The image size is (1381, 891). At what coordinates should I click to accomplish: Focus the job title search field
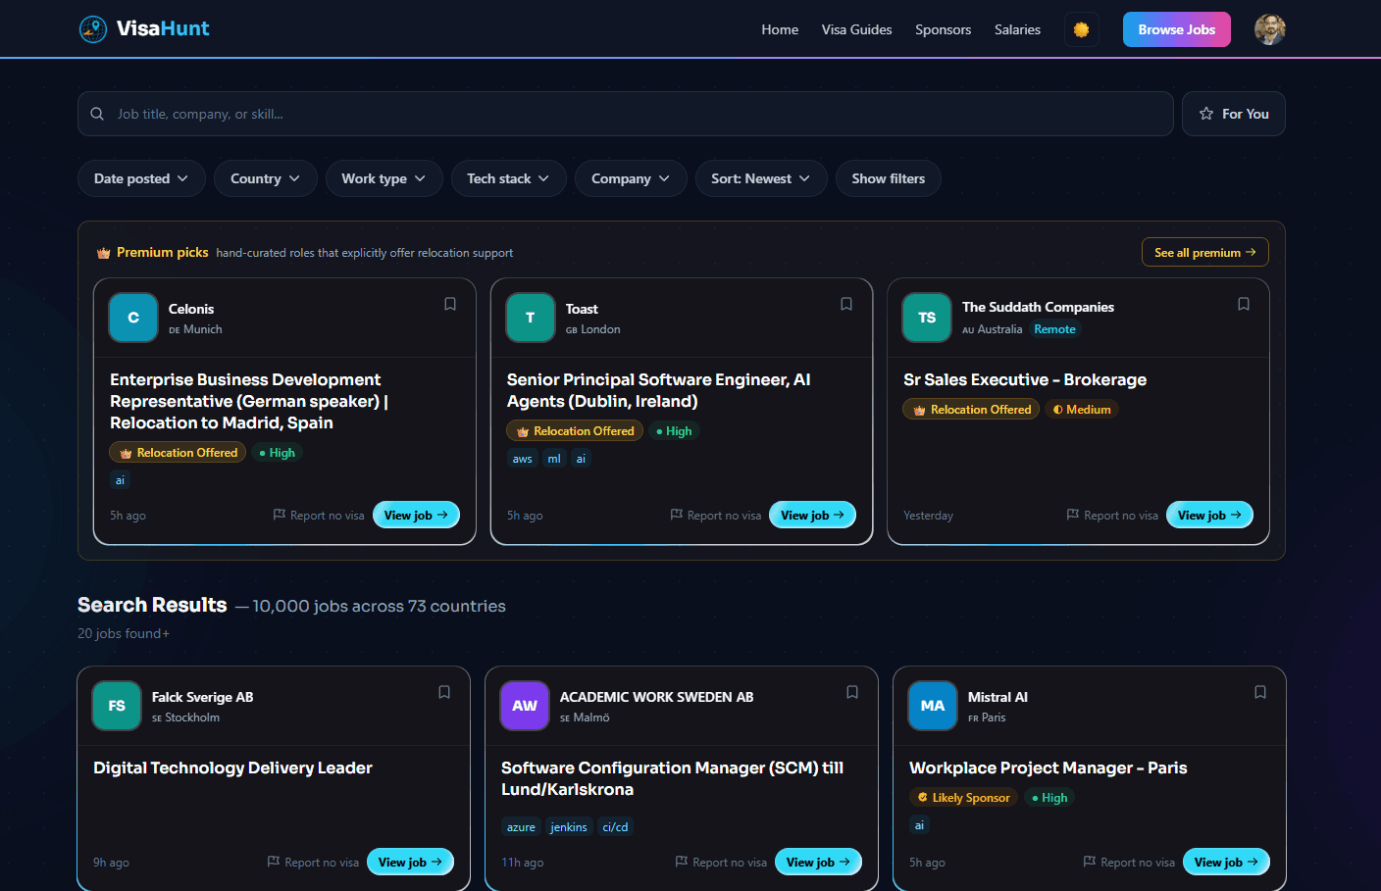(x=626, y=114)
